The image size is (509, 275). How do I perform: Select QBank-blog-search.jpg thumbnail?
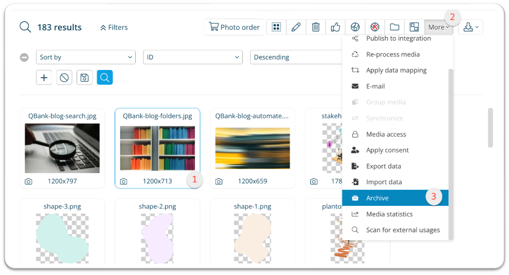(62, 148)
